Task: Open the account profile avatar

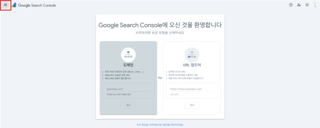Action: (x=315, y=5)
